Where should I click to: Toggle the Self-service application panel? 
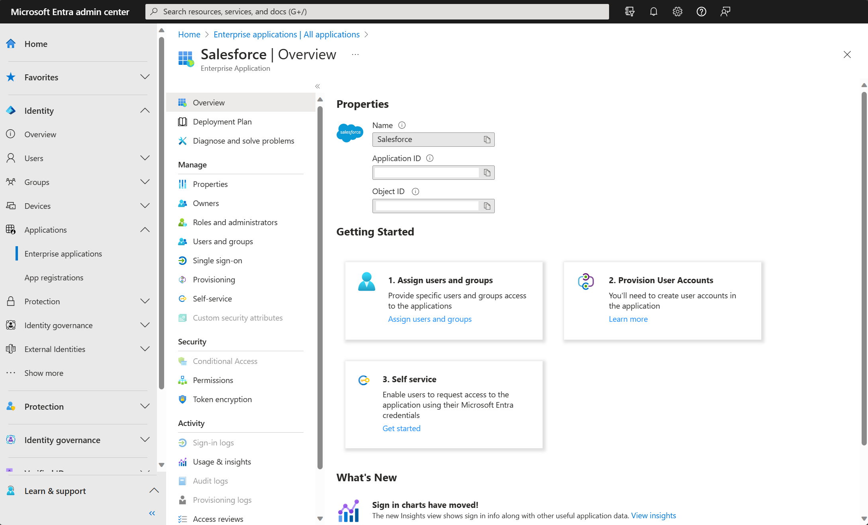212,298
